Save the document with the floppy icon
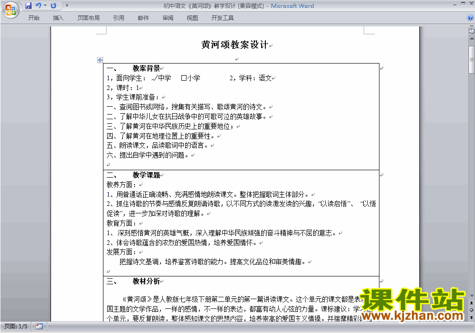The image size is (475, 333). point(28,6)
